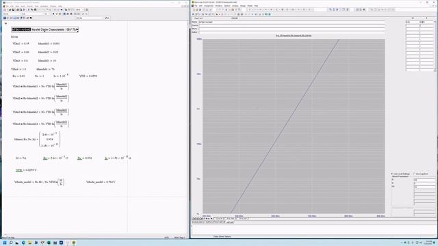Open the Model menu in Micro-Cap
Screen dimensions: 438x246
(x=250, y=6)
